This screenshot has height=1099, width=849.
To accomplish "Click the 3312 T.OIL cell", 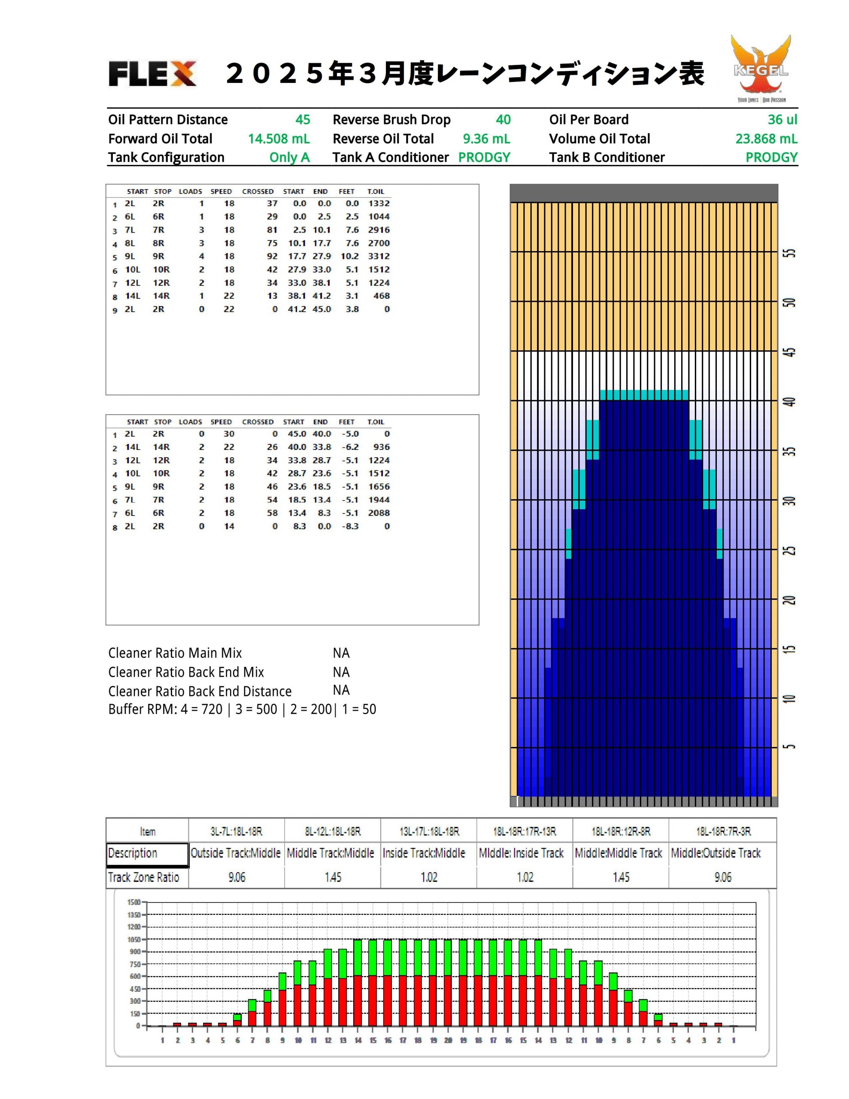I will 379,256.
